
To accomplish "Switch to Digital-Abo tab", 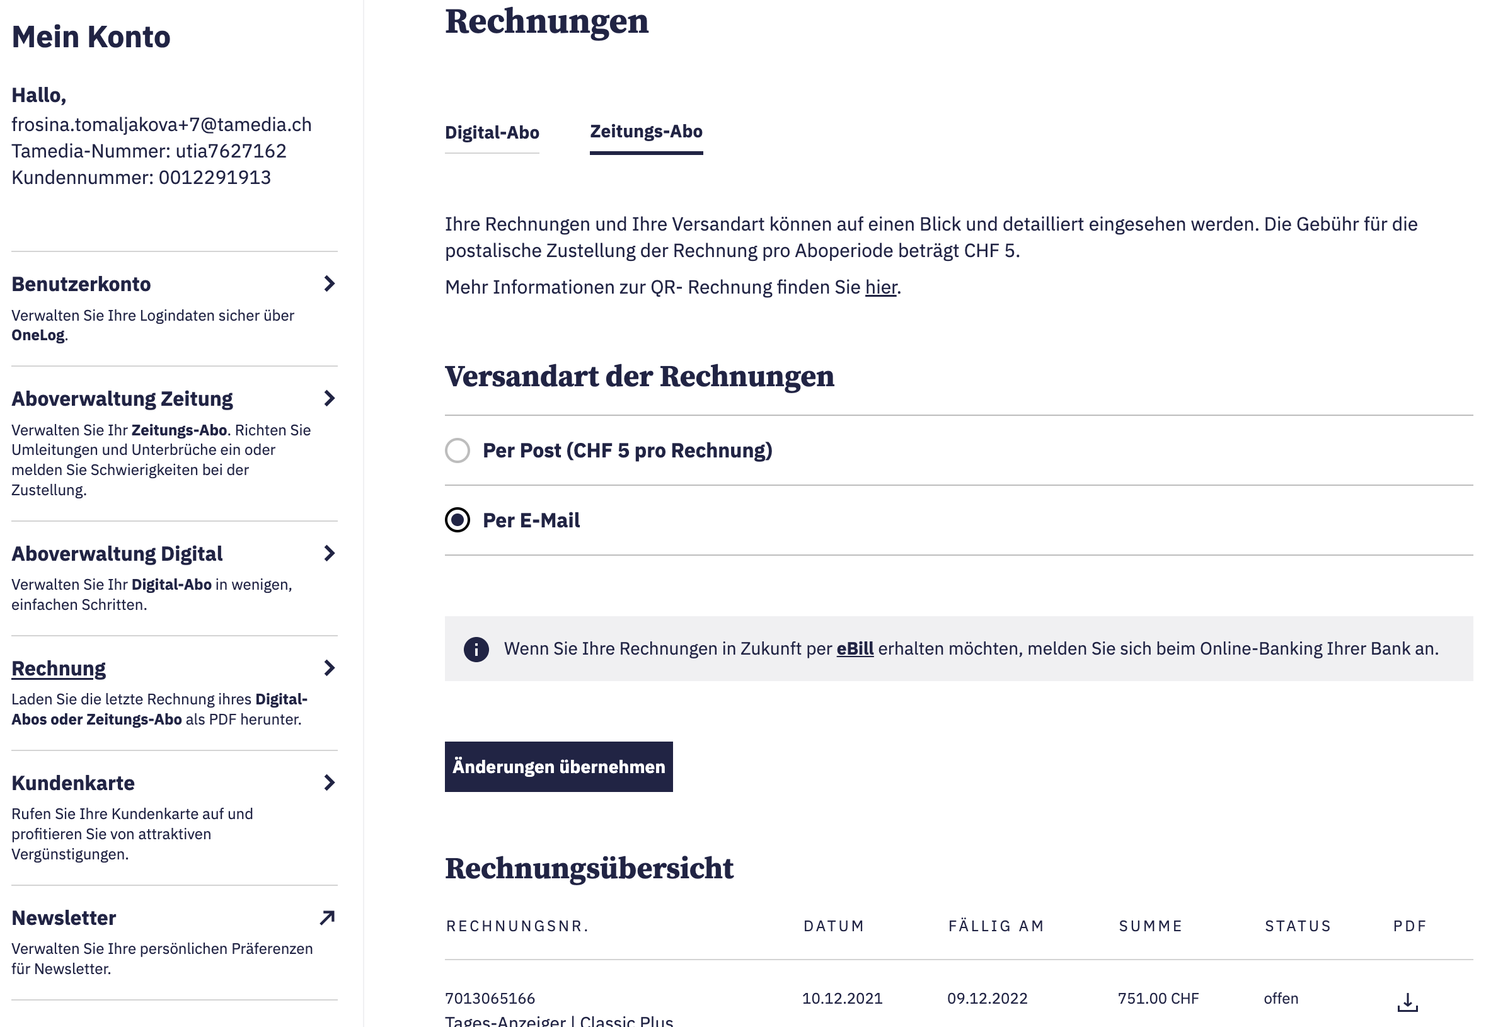I will [492, 132].
